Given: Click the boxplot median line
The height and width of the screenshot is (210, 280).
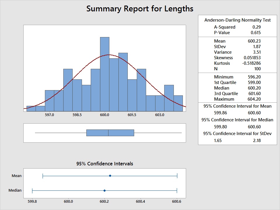Looking at the screenshot, I should [108, 133].
